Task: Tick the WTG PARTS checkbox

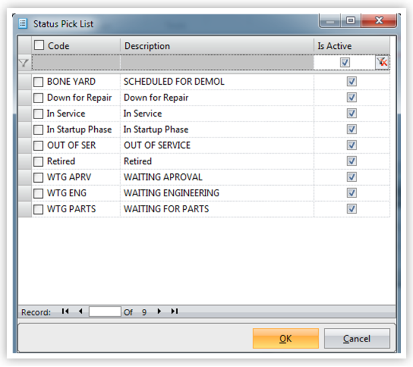Action: [39, 209]
